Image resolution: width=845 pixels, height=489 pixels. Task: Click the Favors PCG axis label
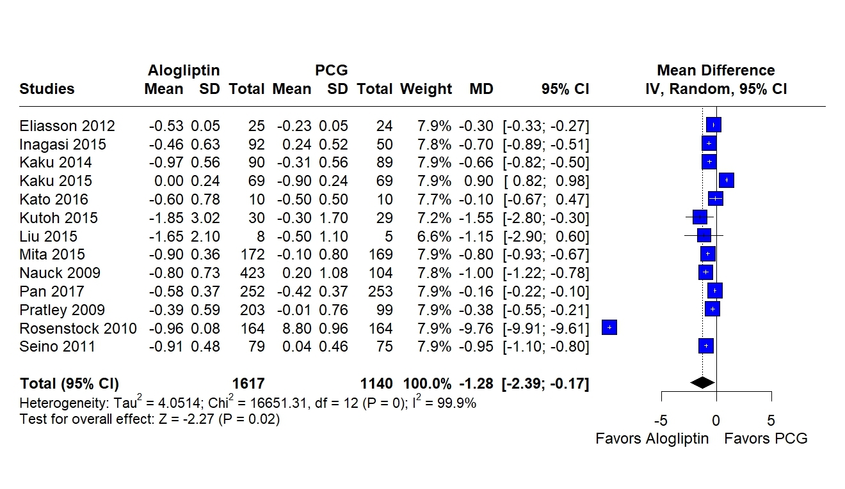pos(766,439)
